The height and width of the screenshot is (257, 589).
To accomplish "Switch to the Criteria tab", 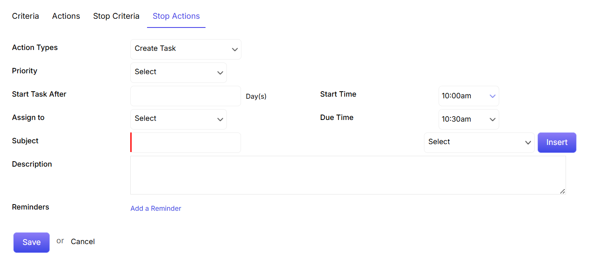I will coord(25,16).
